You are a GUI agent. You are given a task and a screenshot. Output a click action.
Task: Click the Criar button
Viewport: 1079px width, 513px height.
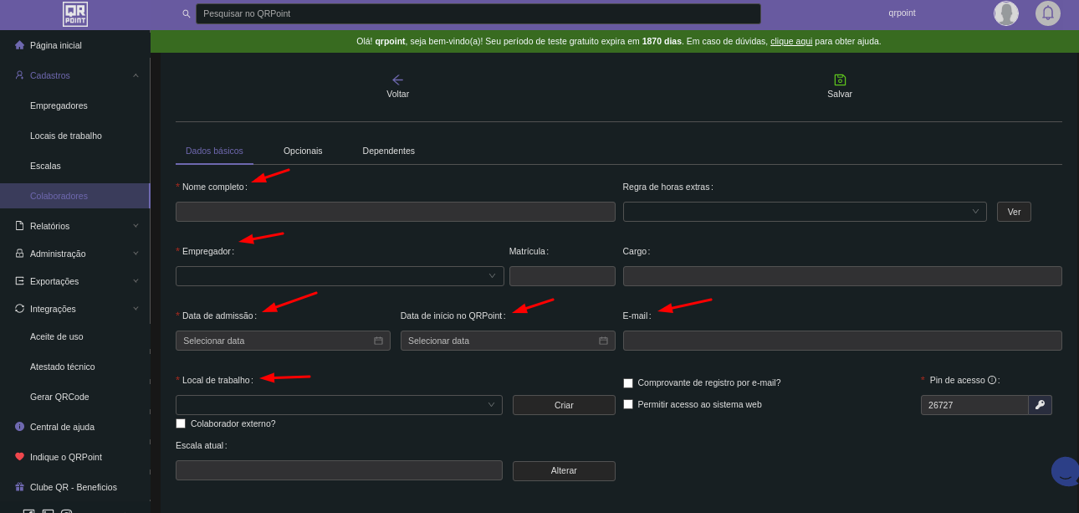tap(564, 405)
